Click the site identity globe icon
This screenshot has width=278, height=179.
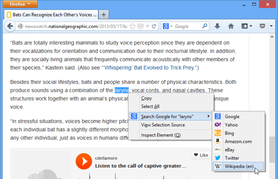(20, 27)
